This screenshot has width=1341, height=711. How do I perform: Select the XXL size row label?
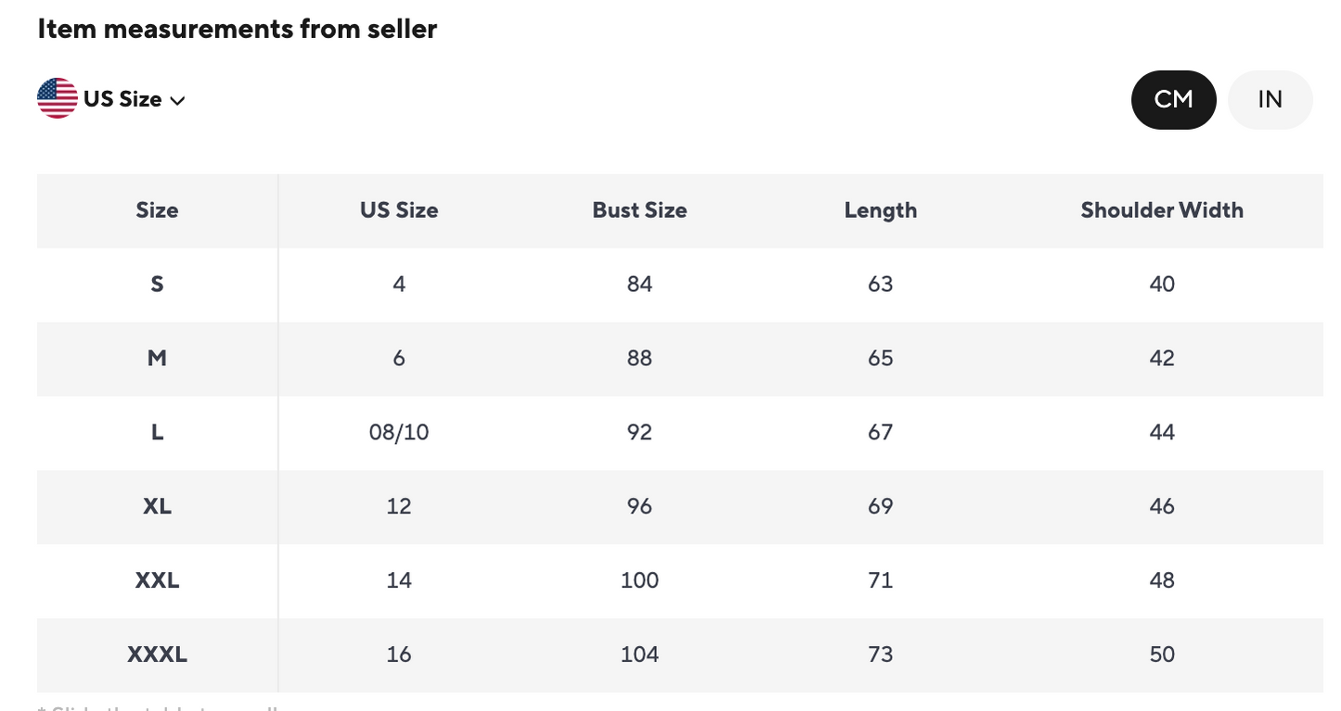coord(157,580)
